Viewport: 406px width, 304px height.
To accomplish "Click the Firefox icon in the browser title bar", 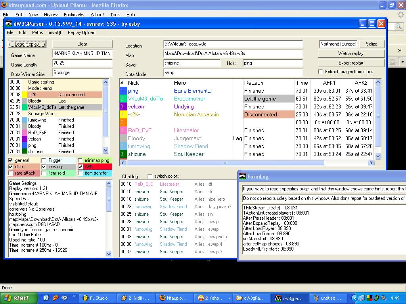I will (4, 5).
